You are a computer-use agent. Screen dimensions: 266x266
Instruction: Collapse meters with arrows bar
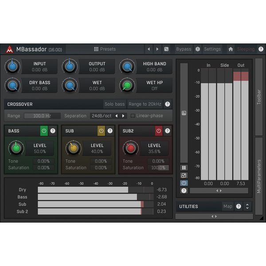(219, 191)
